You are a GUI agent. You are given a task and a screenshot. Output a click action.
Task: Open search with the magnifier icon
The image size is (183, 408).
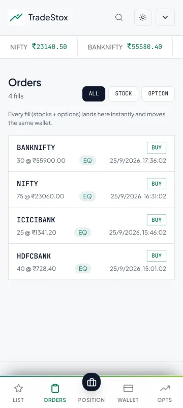(119, 17)
